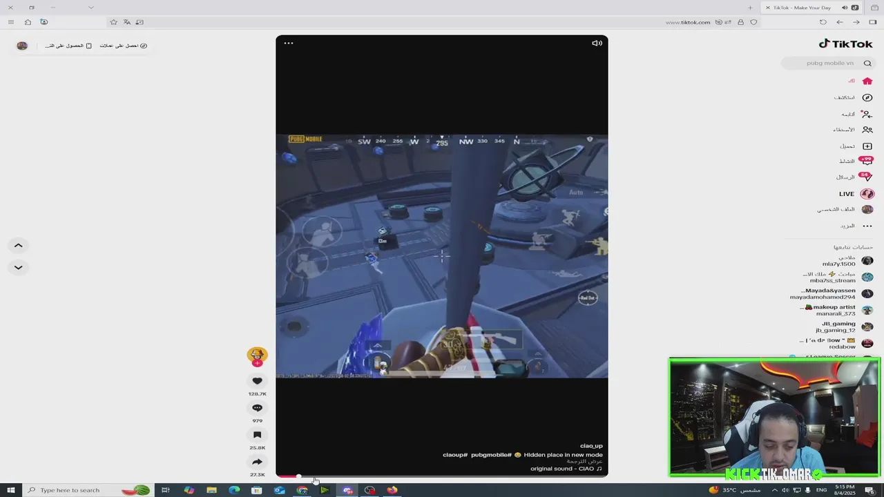Open Messages with 54 badge
884x497 pixels.
855,177
